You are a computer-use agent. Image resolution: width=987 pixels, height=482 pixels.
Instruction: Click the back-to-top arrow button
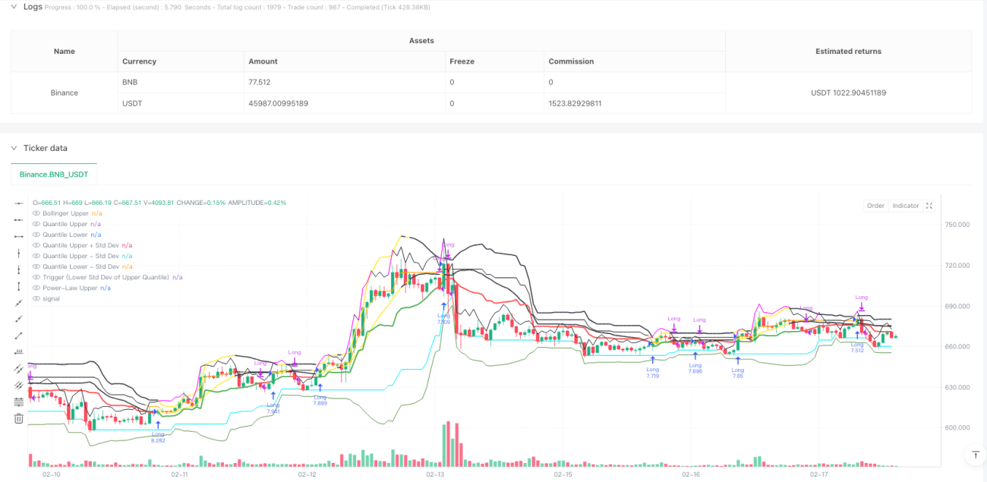[975, 455]
